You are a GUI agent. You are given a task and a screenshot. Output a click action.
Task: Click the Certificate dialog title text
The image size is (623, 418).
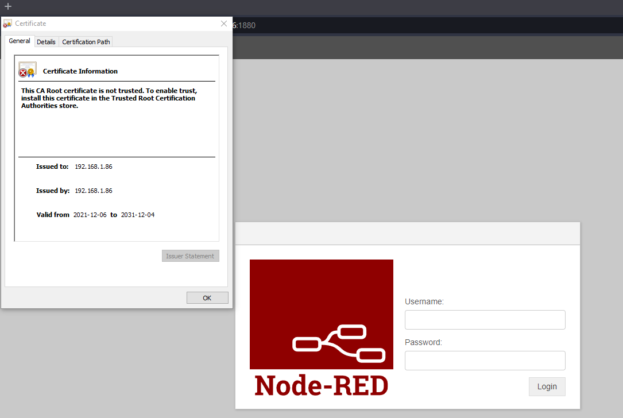[x=30, y=24]
